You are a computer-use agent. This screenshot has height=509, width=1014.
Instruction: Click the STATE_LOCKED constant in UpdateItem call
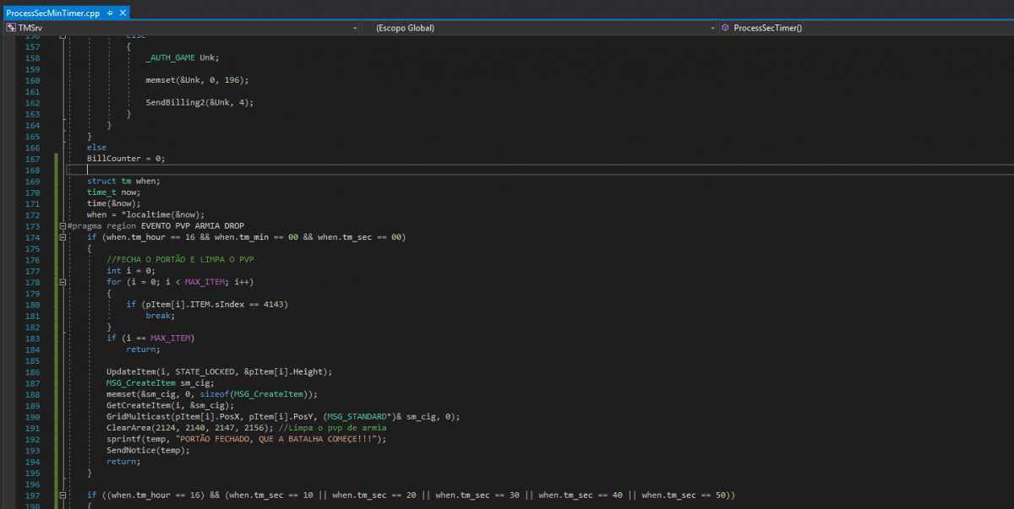[204, 372]
